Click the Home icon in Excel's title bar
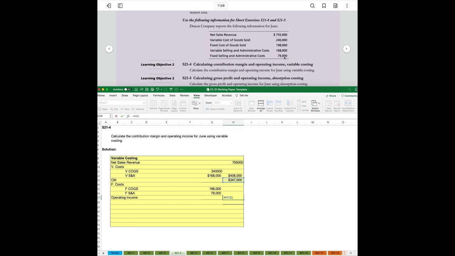The image size is (455, 256). [x=136, y=89]
